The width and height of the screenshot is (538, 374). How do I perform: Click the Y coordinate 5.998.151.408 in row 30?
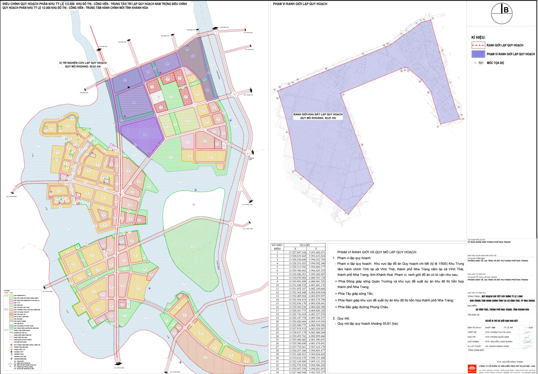(x=317, y=358)
